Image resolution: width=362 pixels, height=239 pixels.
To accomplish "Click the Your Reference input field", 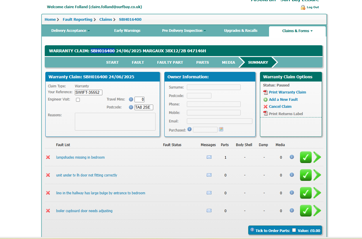I will tap(89, 93).
